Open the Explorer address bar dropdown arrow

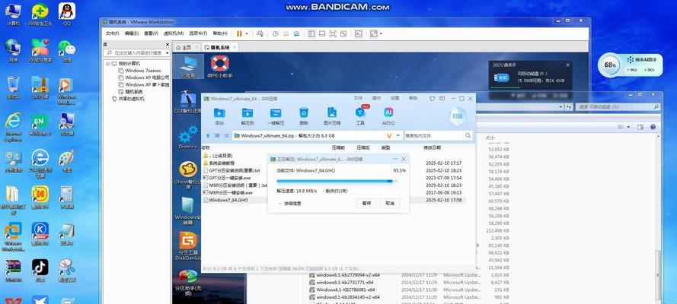click(560, 107)
